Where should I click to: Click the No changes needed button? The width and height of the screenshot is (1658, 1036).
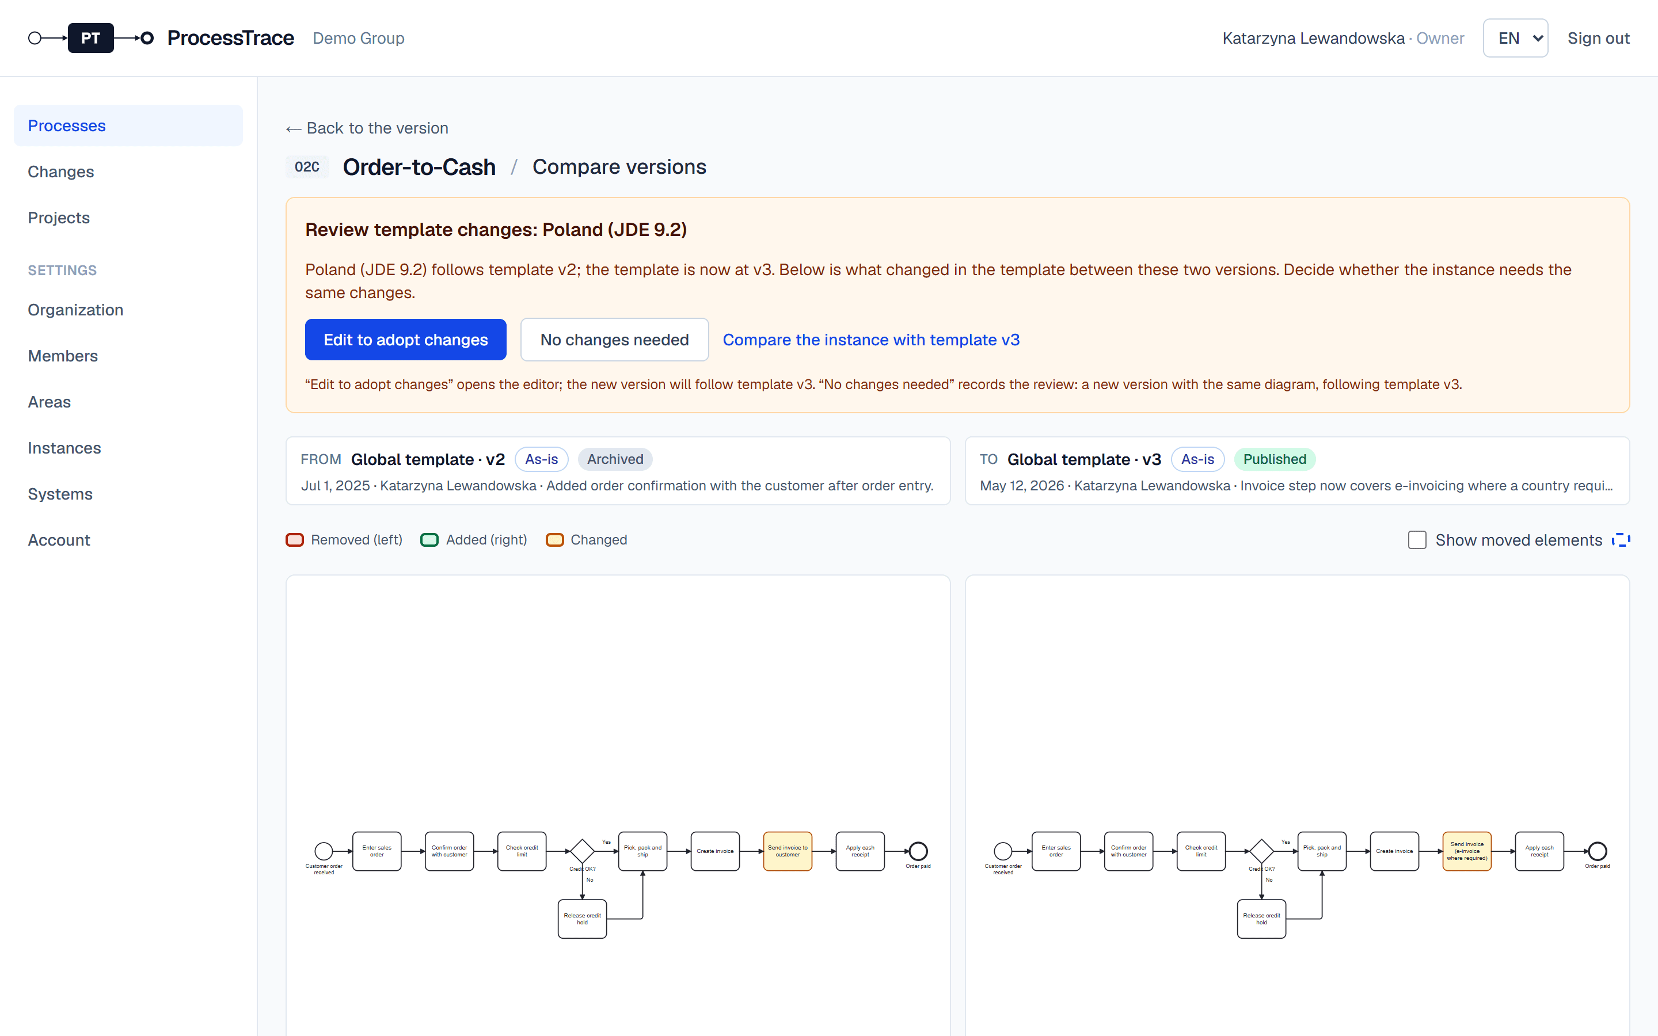pyautogui.click(x=615, y=339)
